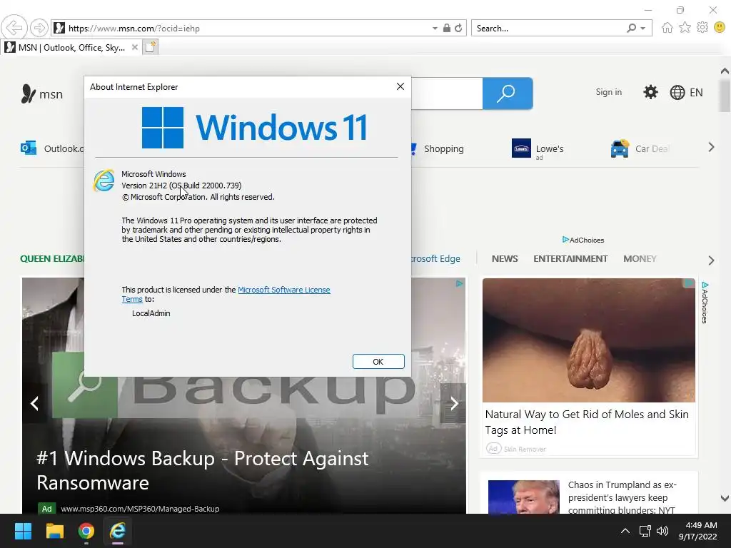Screen dimensions: 731x548
Task: Close the About Internet Explorer dialog
Action: 400,86
